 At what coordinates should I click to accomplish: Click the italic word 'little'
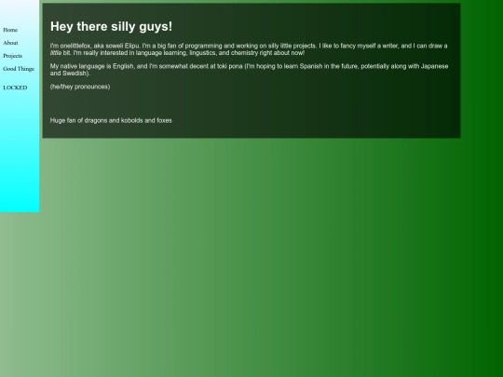pos(56,53)
